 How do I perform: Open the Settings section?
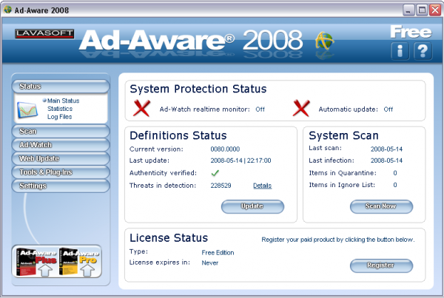point(61,186)
